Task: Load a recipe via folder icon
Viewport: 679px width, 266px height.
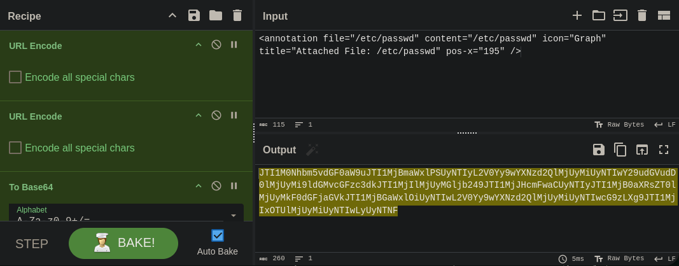Action: pyautogui.click(x=216, y=16)
